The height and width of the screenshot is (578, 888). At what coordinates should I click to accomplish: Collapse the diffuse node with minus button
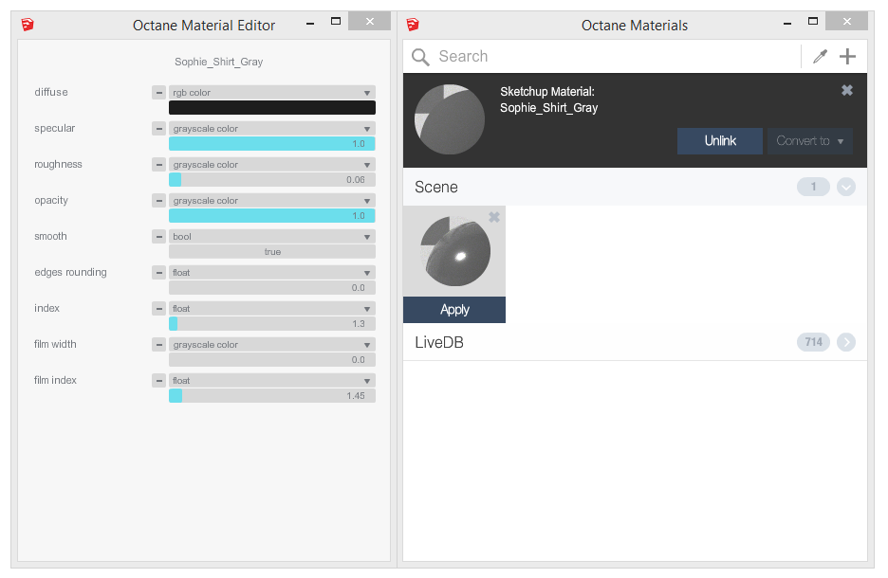click(159, 93)
